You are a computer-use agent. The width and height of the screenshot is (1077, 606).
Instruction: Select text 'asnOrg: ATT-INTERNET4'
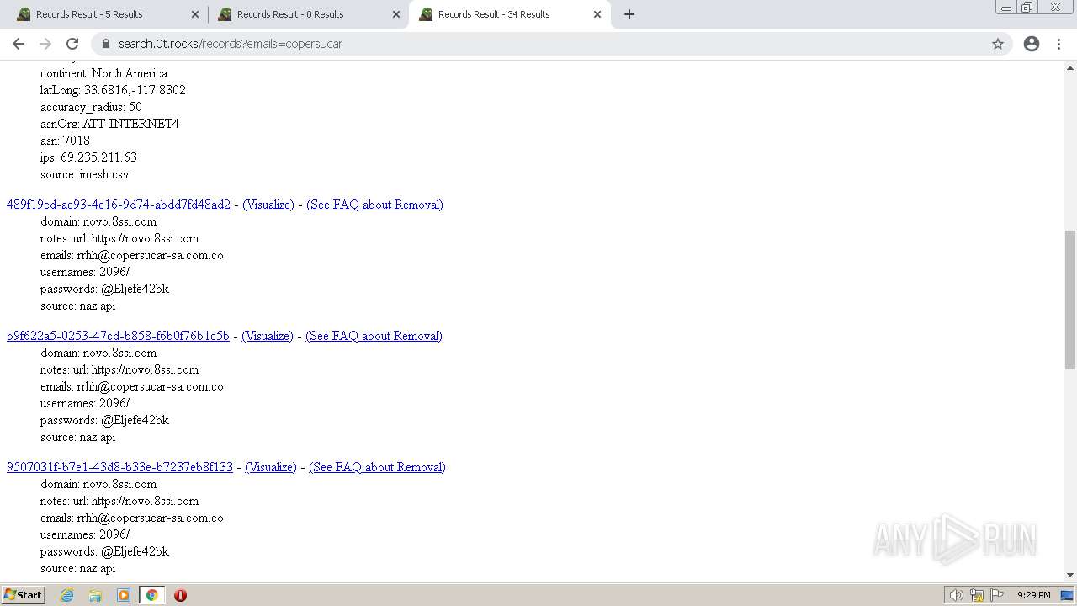point(109,124)
